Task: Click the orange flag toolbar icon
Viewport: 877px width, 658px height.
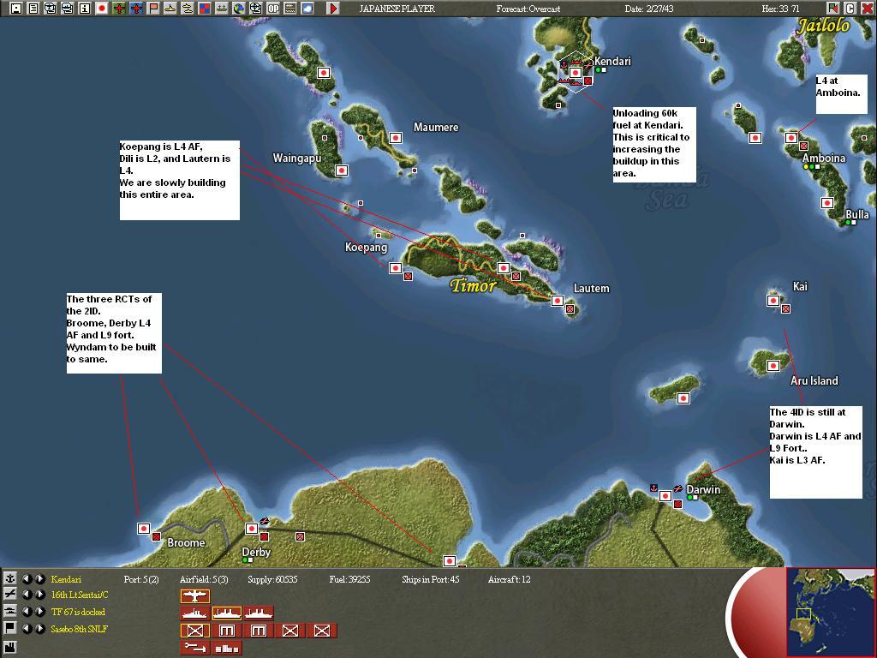Action: (x=153, y=8)
